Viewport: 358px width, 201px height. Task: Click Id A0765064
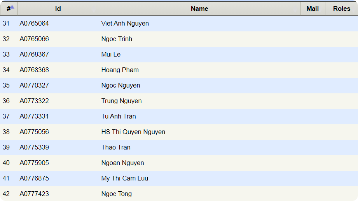34,24
